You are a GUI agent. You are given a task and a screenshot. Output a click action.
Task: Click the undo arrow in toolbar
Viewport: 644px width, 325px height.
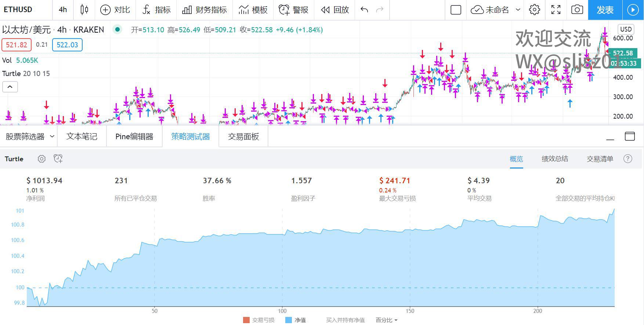pos(364,10)
